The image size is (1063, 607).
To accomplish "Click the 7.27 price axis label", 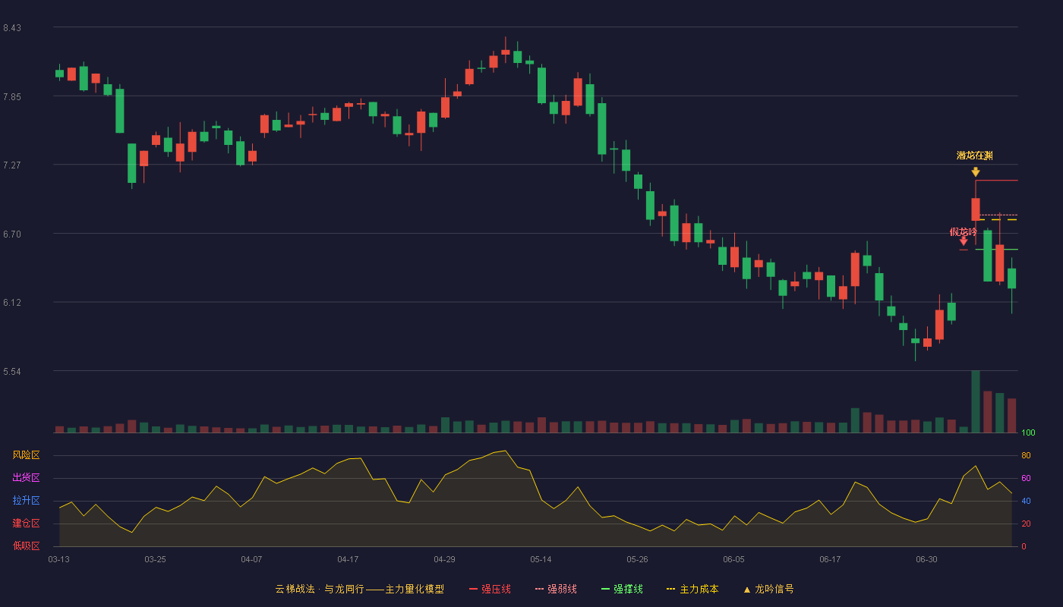I will coord(12,165).
